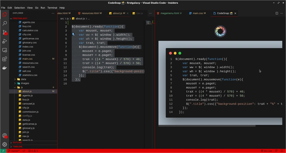This screenshot has width=286, height=153.
Task: Open more actions in right editor group
Action: coord(282,13)
